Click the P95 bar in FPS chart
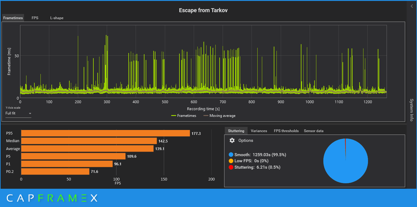Viewport: 417px width, 207px height. click(105, 133)
